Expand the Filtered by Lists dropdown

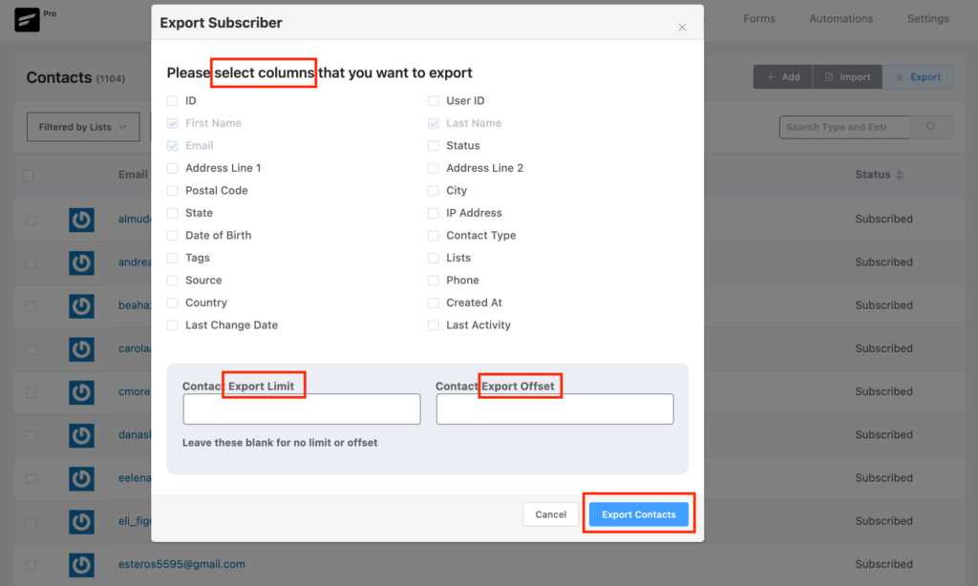(x=83, y=127)
